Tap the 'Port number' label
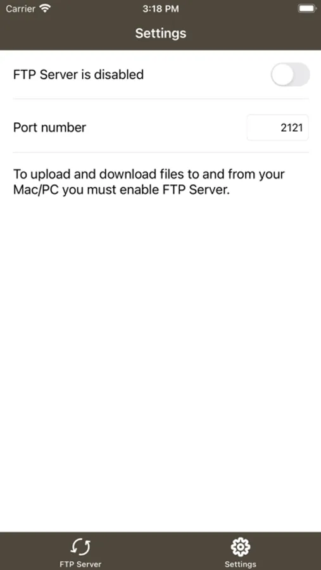321x570 pixels. click(50, 127)
